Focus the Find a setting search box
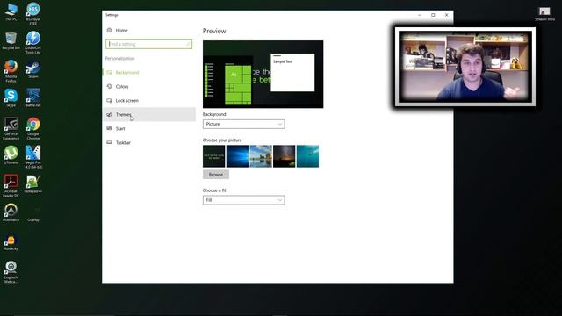This screenshot has width=562, height=316. [x=148, y=44]
